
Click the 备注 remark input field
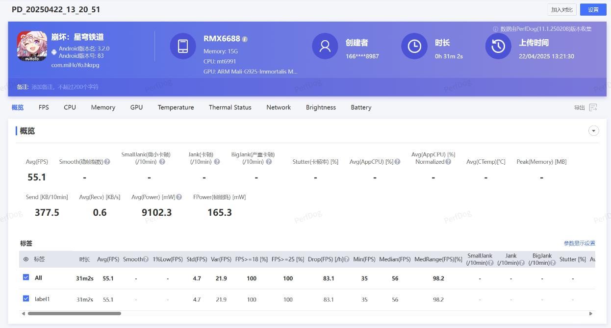click(x=65, y=87)
